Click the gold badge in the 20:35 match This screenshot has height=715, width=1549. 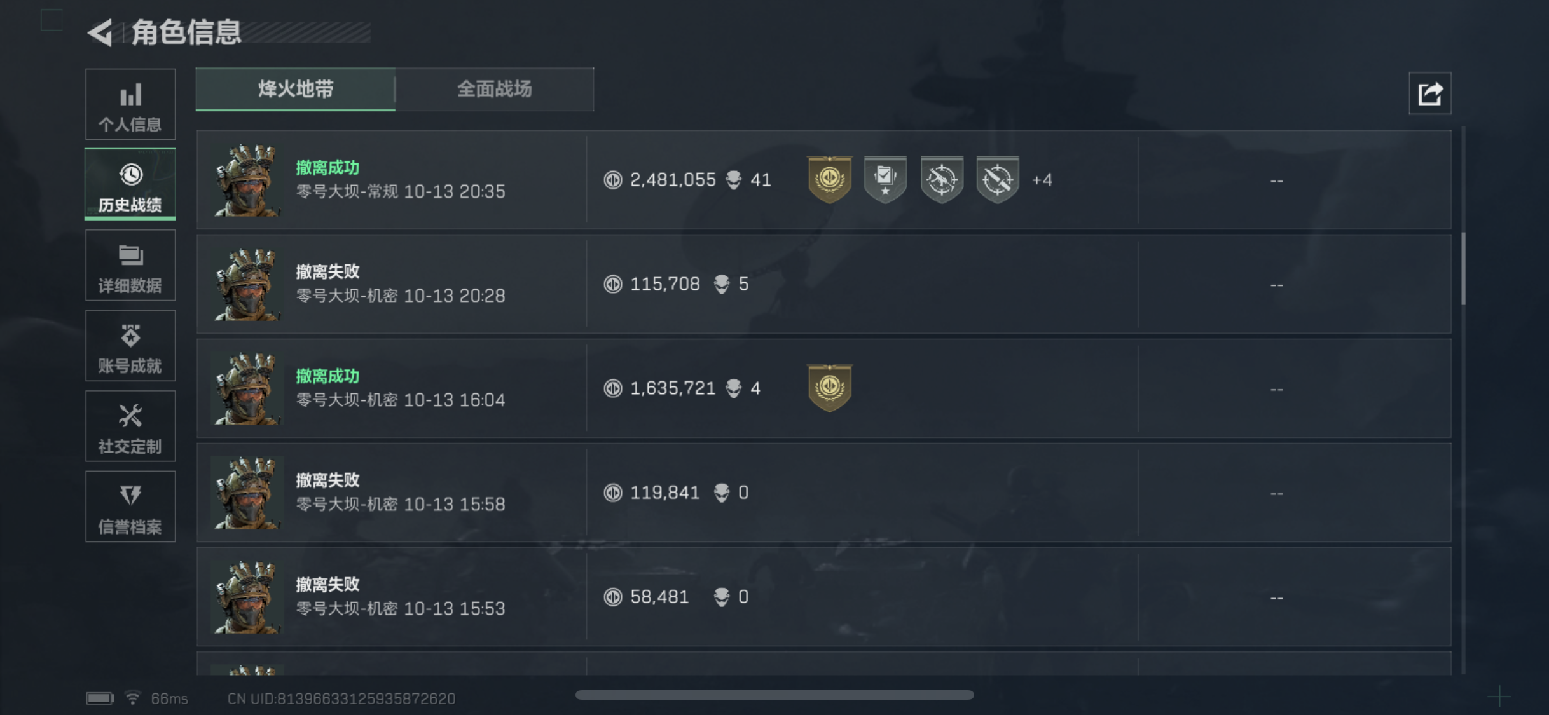coord(829,179)
